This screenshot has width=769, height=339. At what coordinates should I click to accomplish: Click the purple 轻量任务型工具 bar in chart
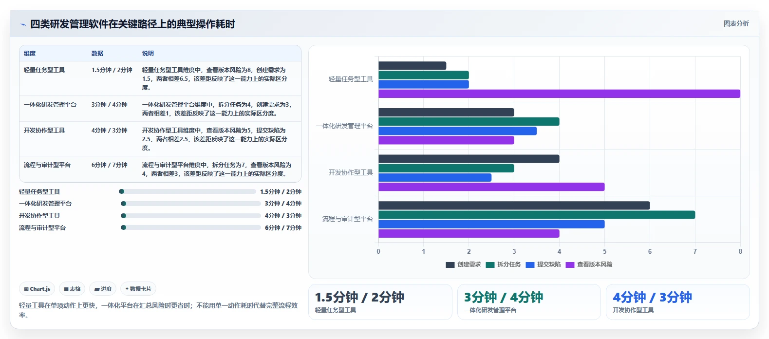click(559, 94)
